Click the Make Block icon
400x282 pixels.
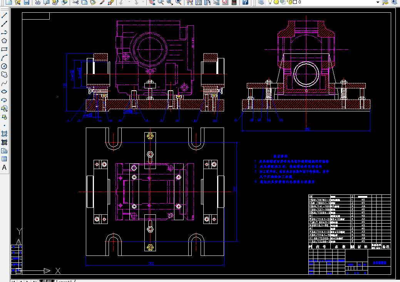4,117
